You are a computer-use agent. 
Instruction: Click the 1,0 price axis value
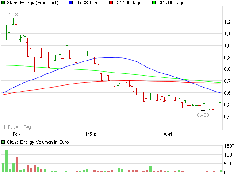pyautogui.click(x=227, y=46)
